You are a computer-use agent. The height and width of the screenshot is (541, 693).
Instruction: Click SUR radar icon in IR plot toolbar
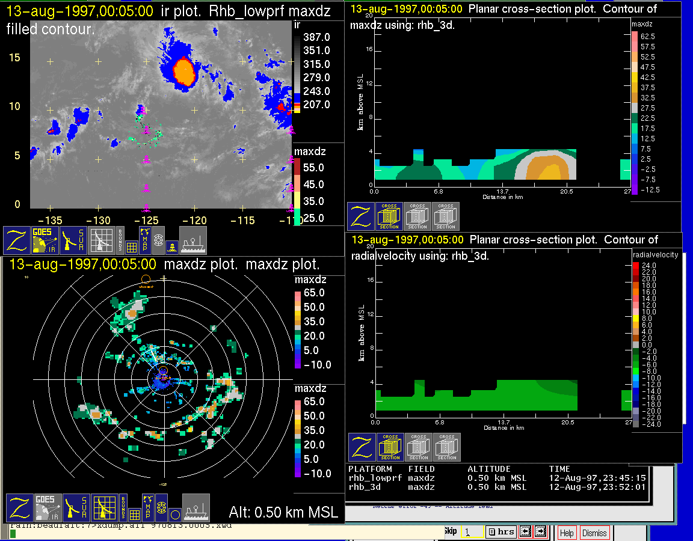[75, 240]
